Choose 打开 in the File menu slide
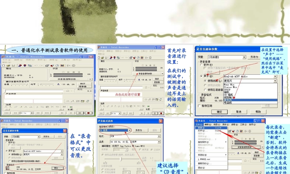This screenshot has height=174, width=290. pyautogui.click(x=211, y=131)
